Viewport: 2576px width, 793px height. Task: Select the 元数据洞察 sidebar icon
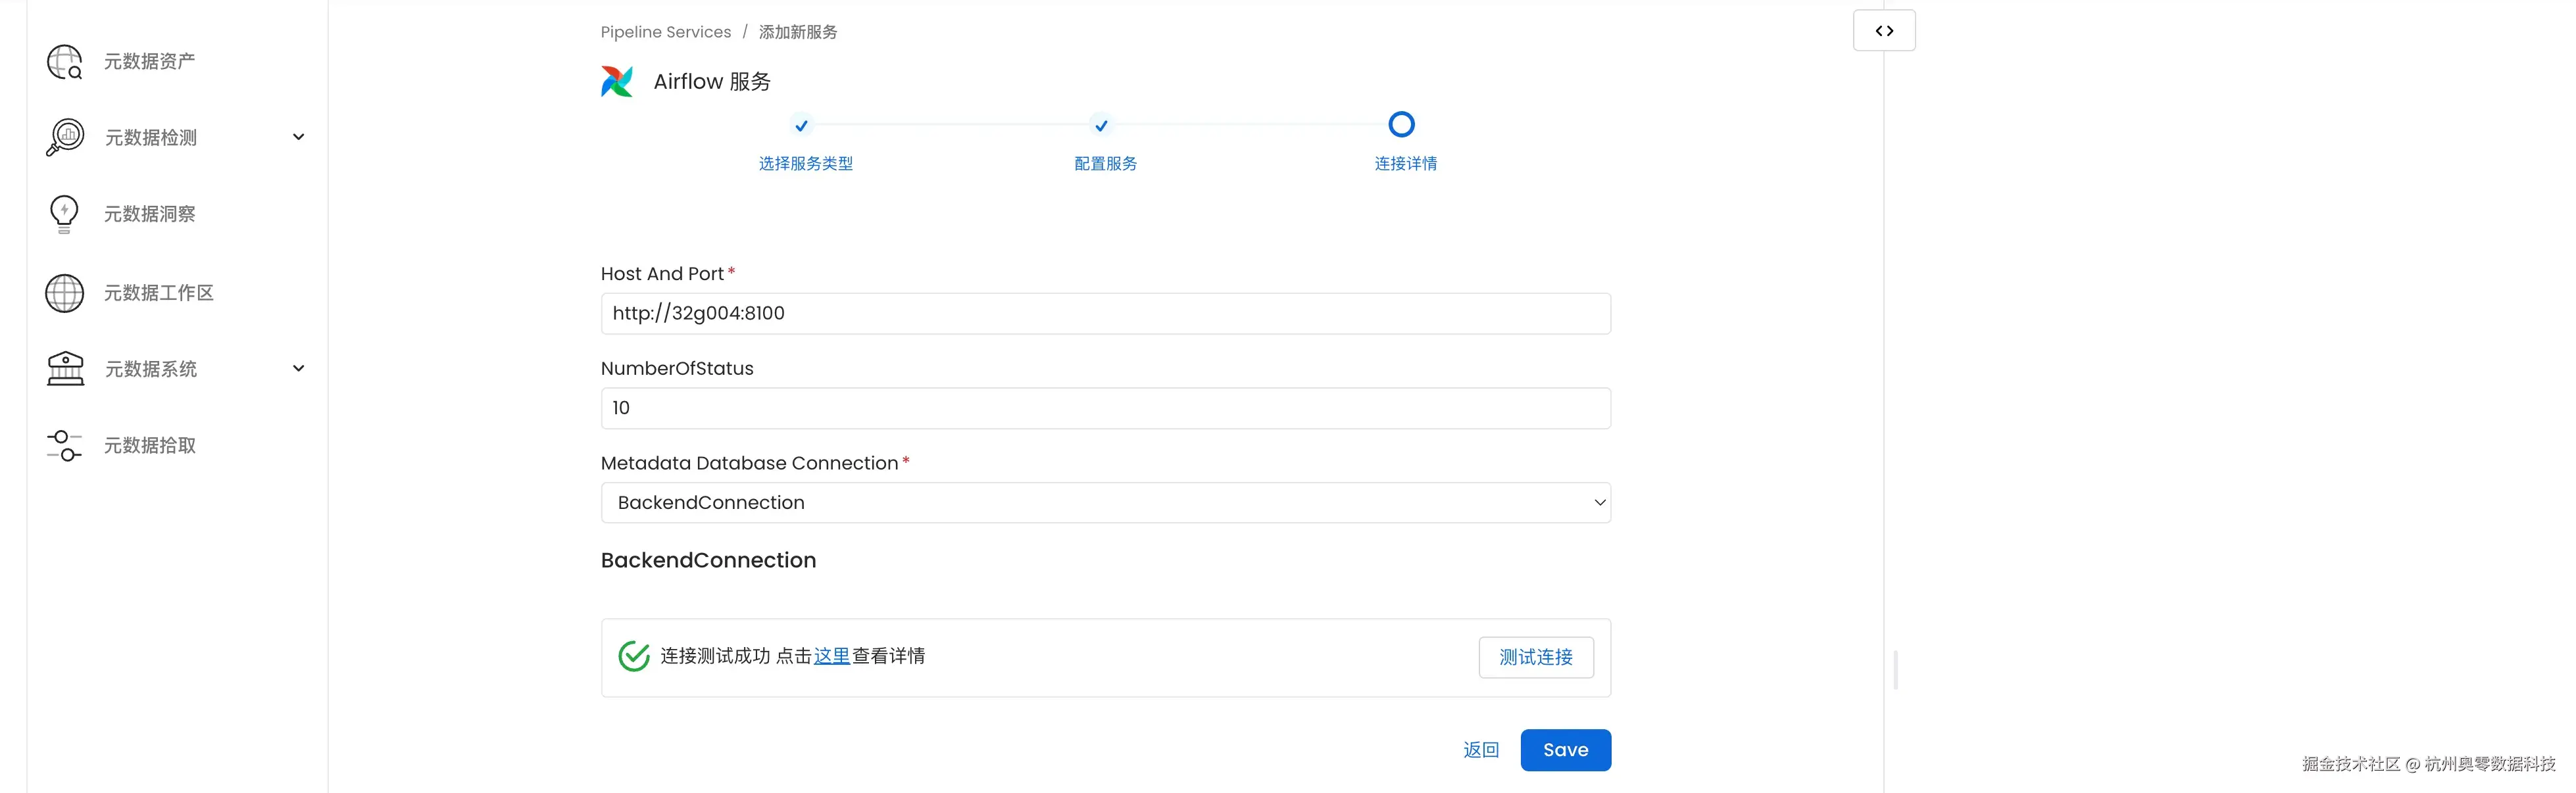64,213
